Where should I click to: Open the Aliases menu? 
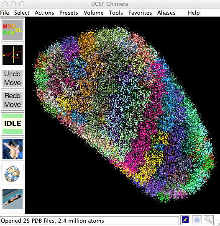tap(166, 13)
